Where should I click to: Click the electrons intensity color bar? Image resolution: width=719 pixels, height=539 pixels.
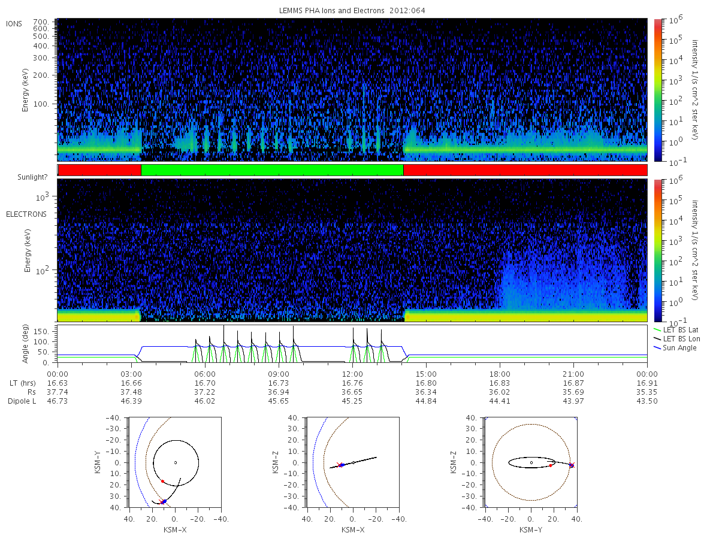[658, 250]
